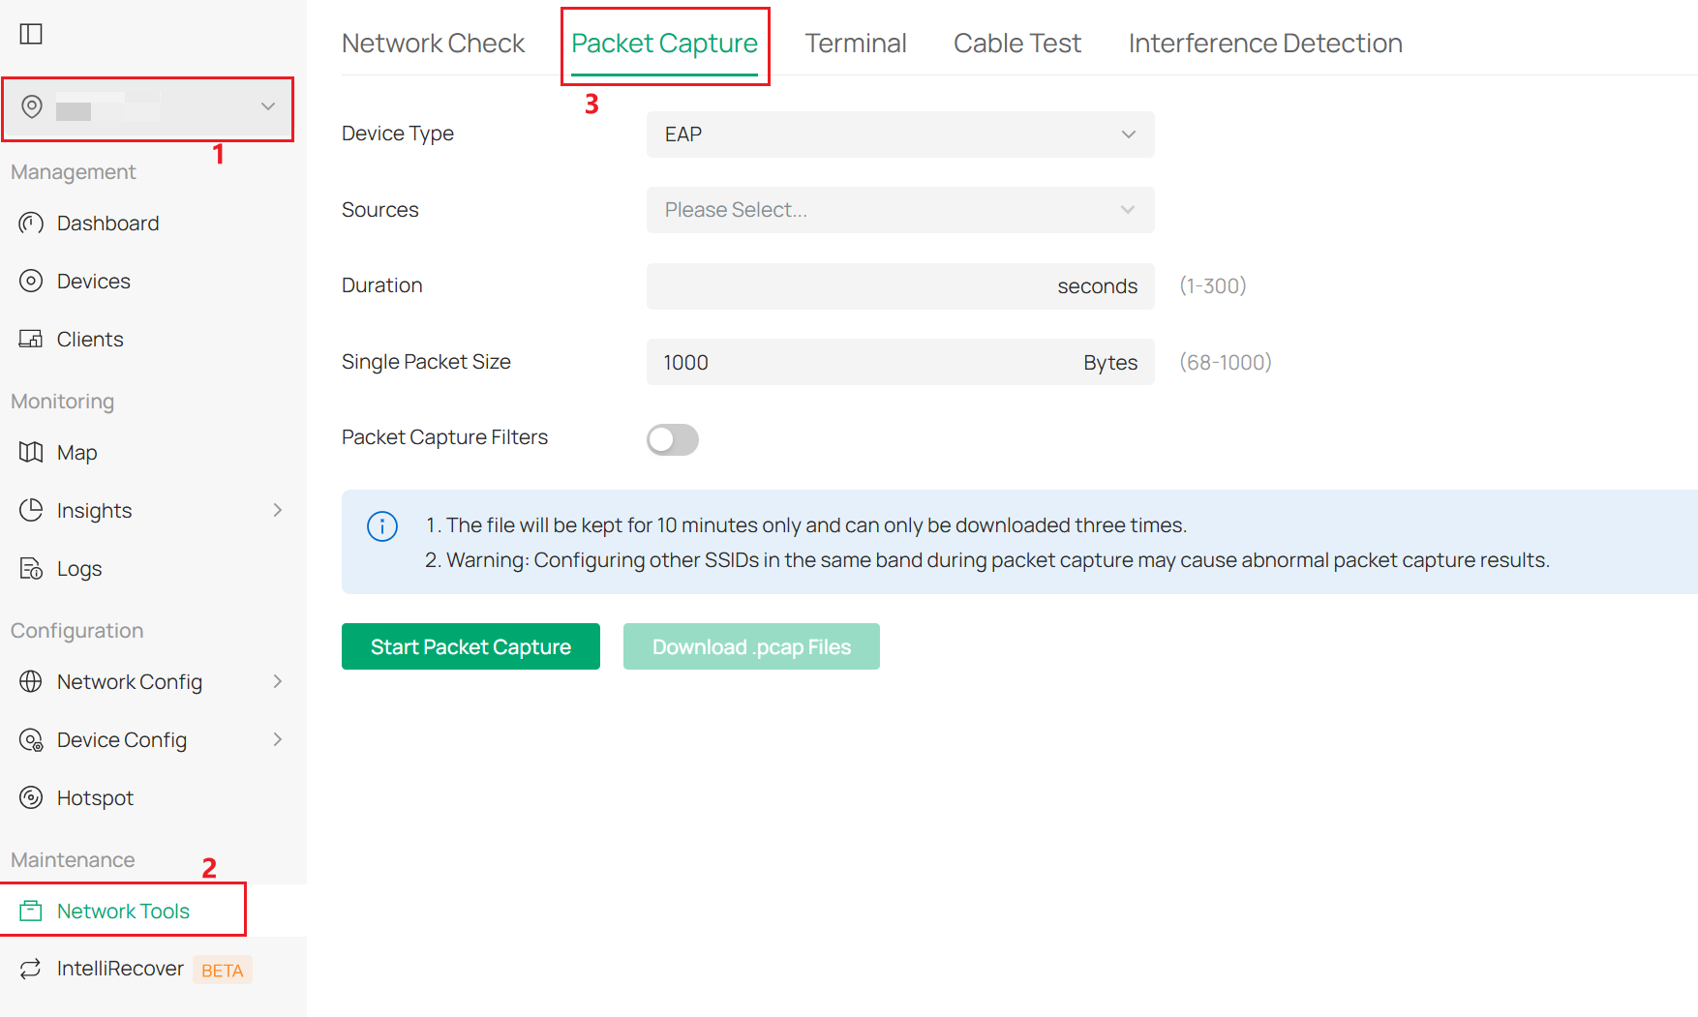Click Start Packet Capture
Screen dimensions: 1698x1017
(470, 646)
